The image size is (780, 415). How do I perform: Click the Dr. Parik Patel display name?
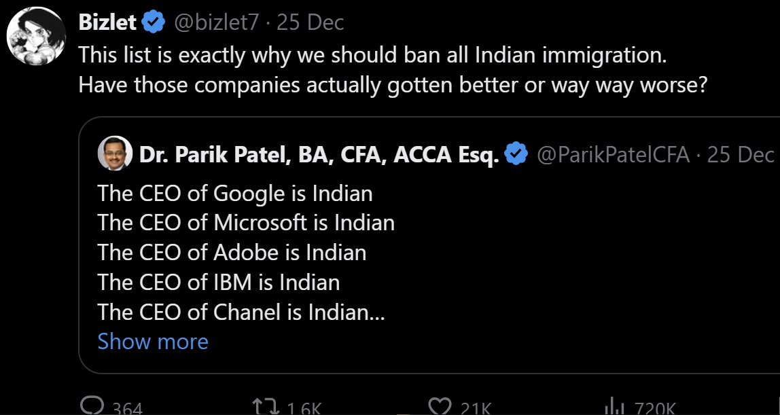point(319,155)
